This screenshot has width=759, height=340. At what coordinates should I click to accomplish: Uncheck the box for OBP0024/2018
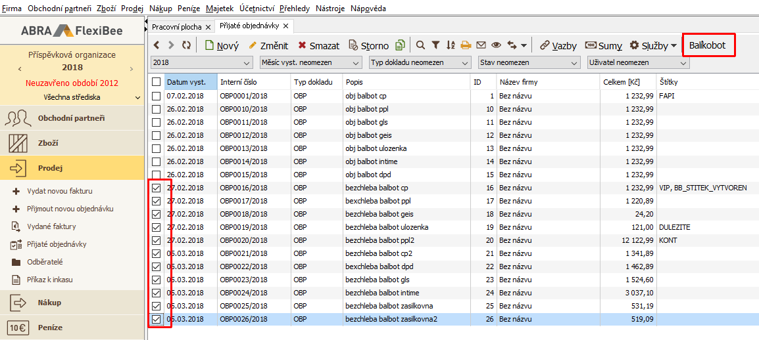click(x=156, y=293)
